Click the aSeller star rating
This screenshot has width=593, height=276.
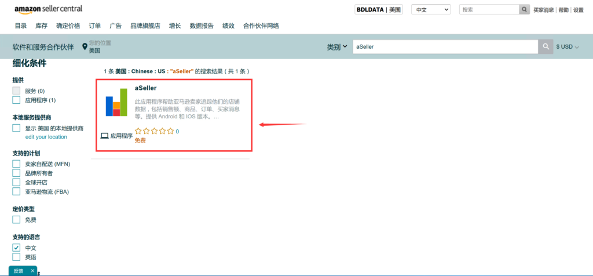click(x=154, y=132)
